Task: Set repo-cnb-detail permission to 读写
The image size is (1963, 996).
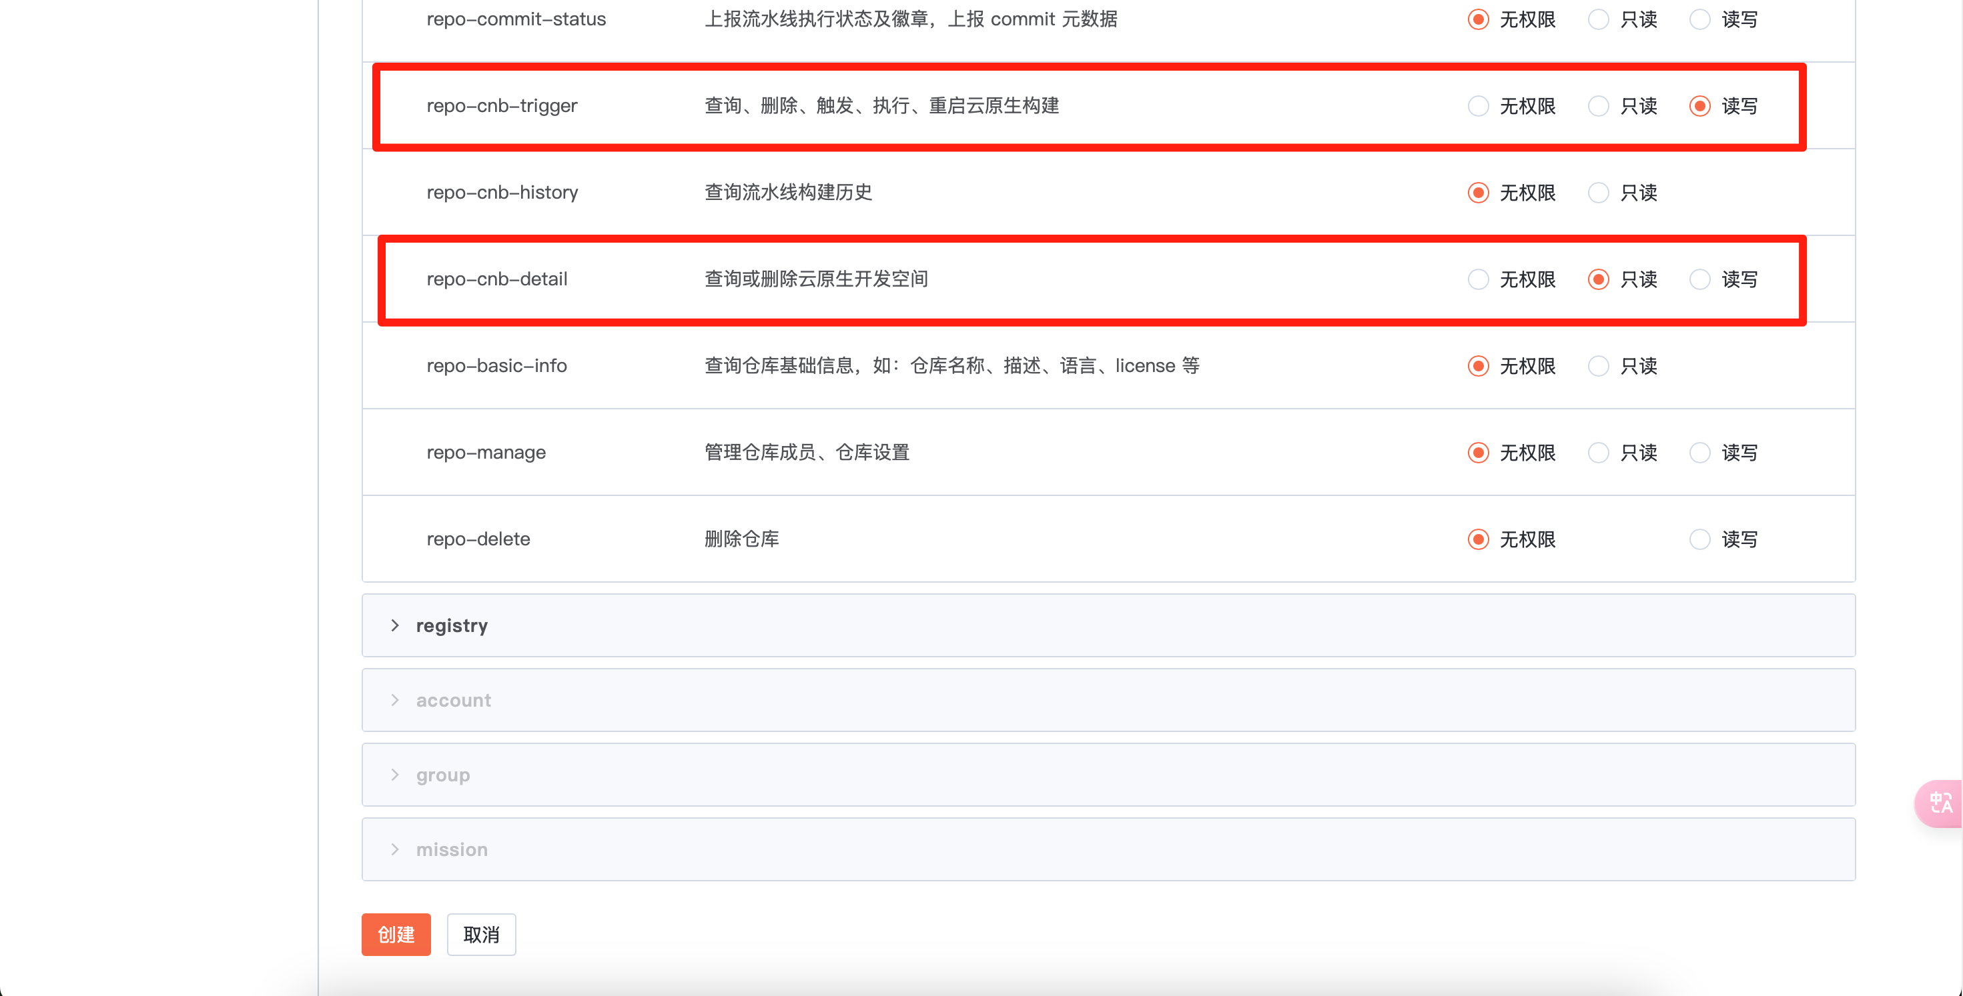Action: [1699, 279]
